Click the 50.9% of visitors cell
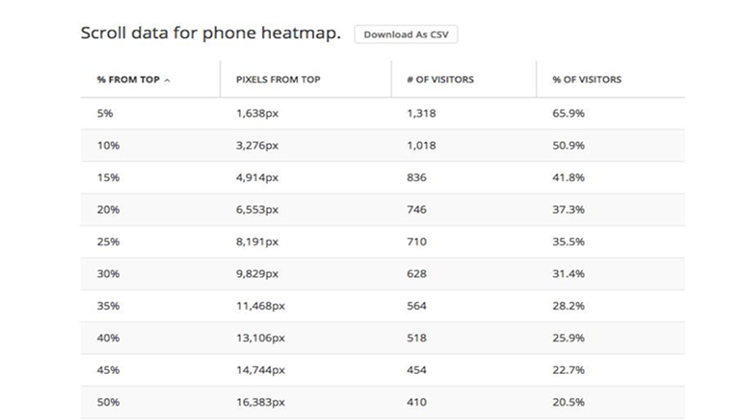Viewport: 748px width, 420px height. pos(568,146)
